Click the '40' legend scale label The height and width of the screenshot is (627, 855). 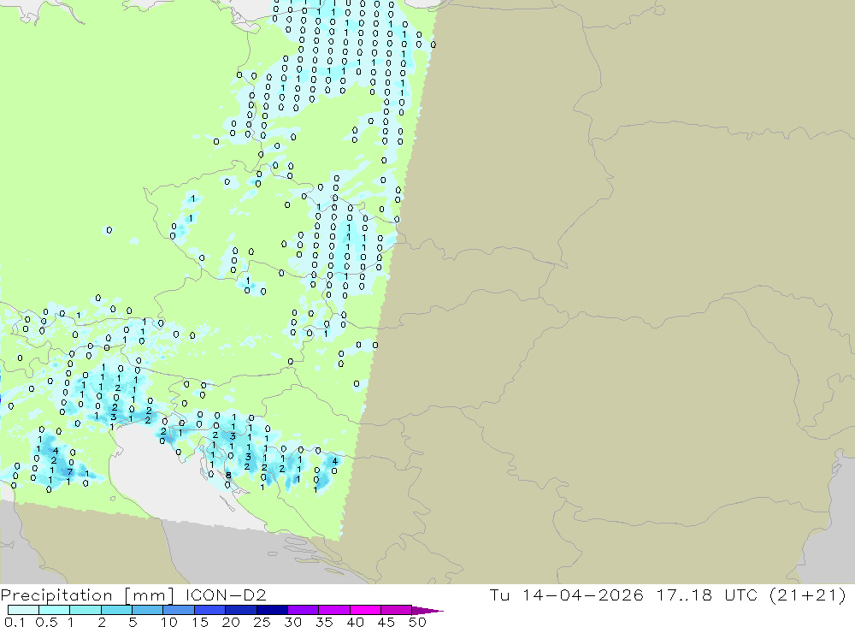tap(356, 622)
